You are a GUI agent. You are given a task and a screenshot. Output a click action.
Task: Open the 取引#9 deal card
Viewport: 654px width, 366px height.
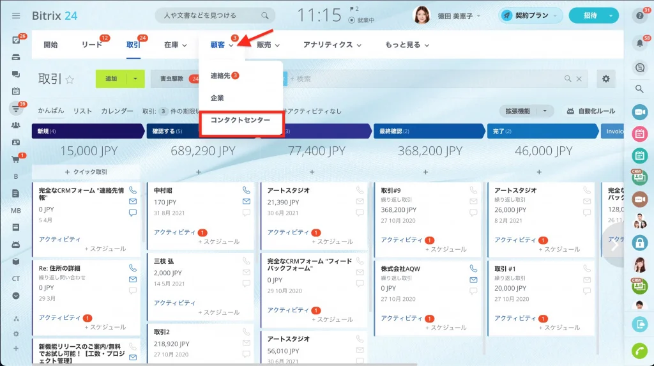[x=390, y=190]
